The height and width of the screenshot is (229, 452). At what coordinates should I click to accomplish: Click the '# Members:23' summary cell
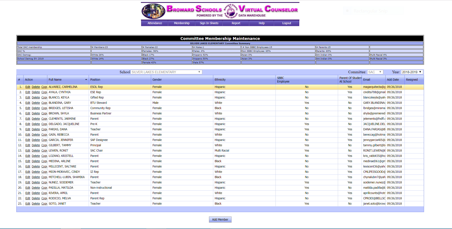coord(116,47)
